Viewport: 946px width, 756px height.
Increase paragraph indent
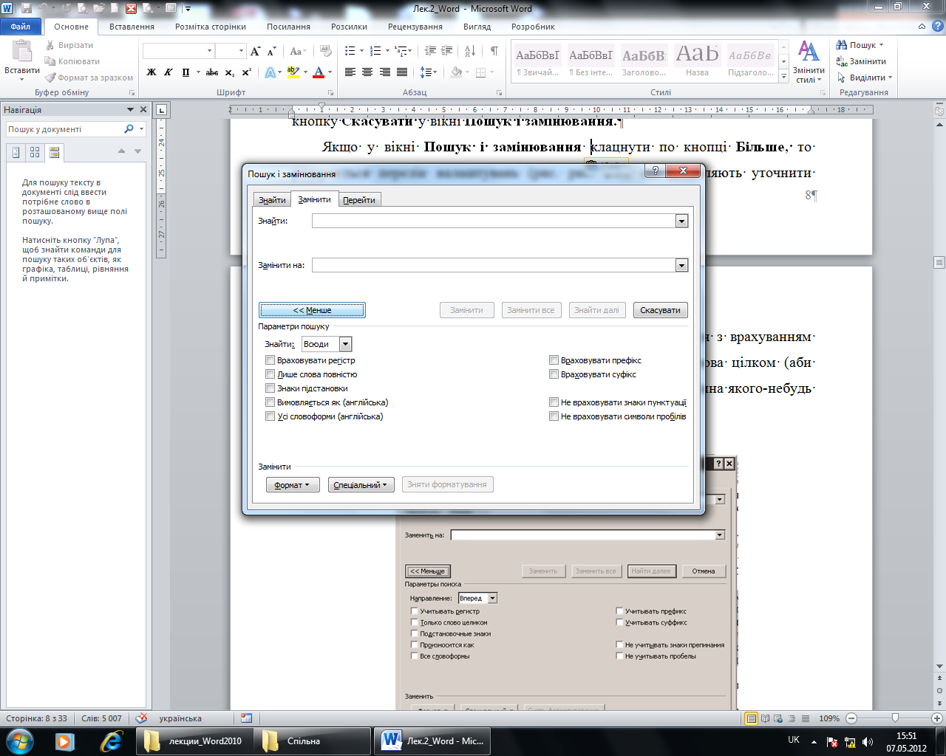pyautogui.click(x=446, y=51)
